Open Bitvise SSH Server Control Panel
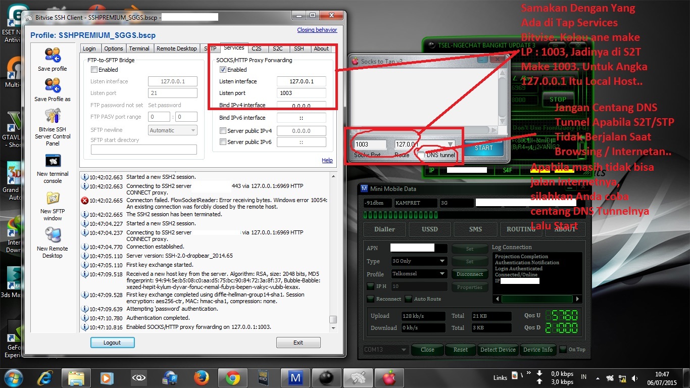Image resolution: width=690 pixels, height=388 pixels. pos(53,116)
